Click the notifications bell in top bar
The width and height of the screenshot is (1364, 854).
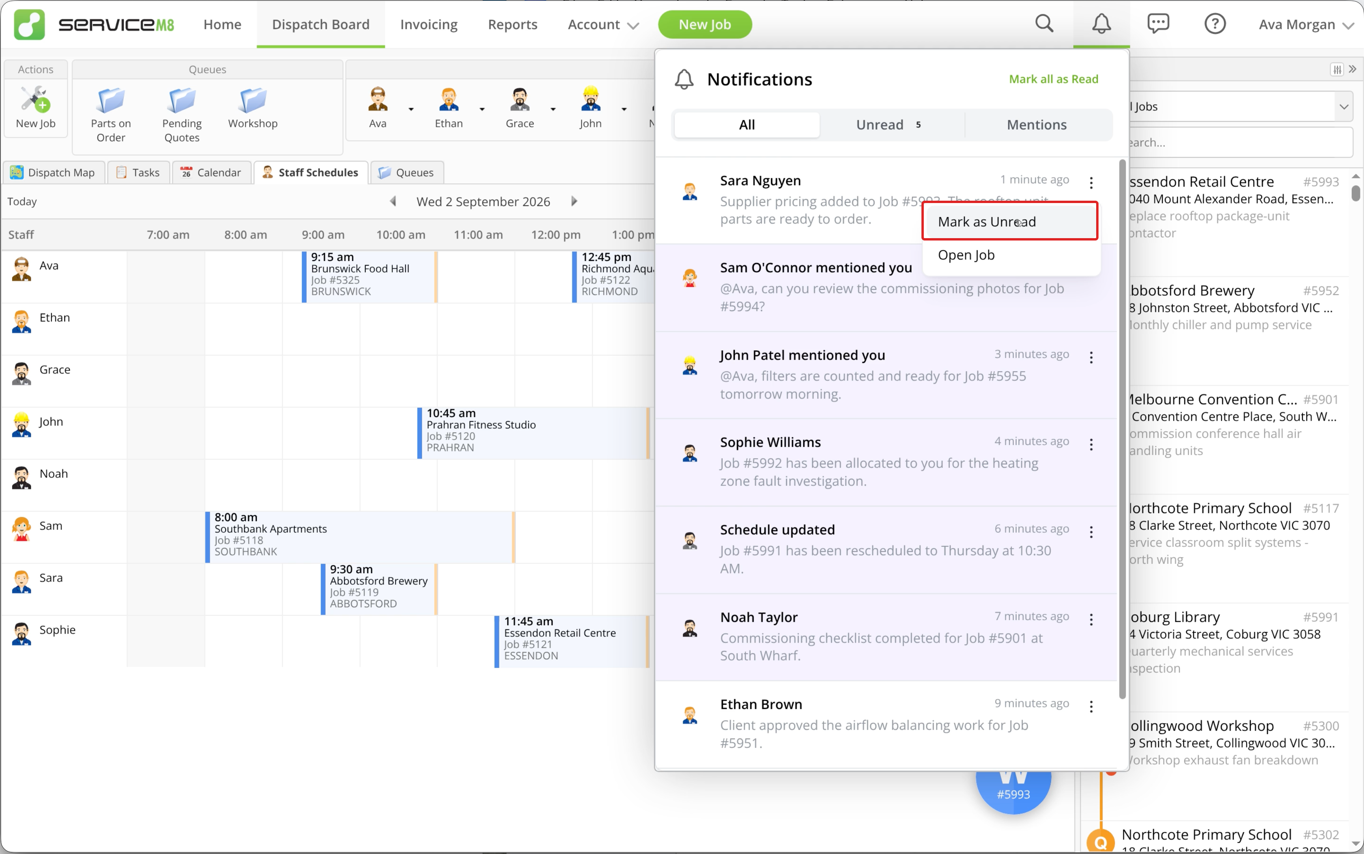(x=1101, y=24)
